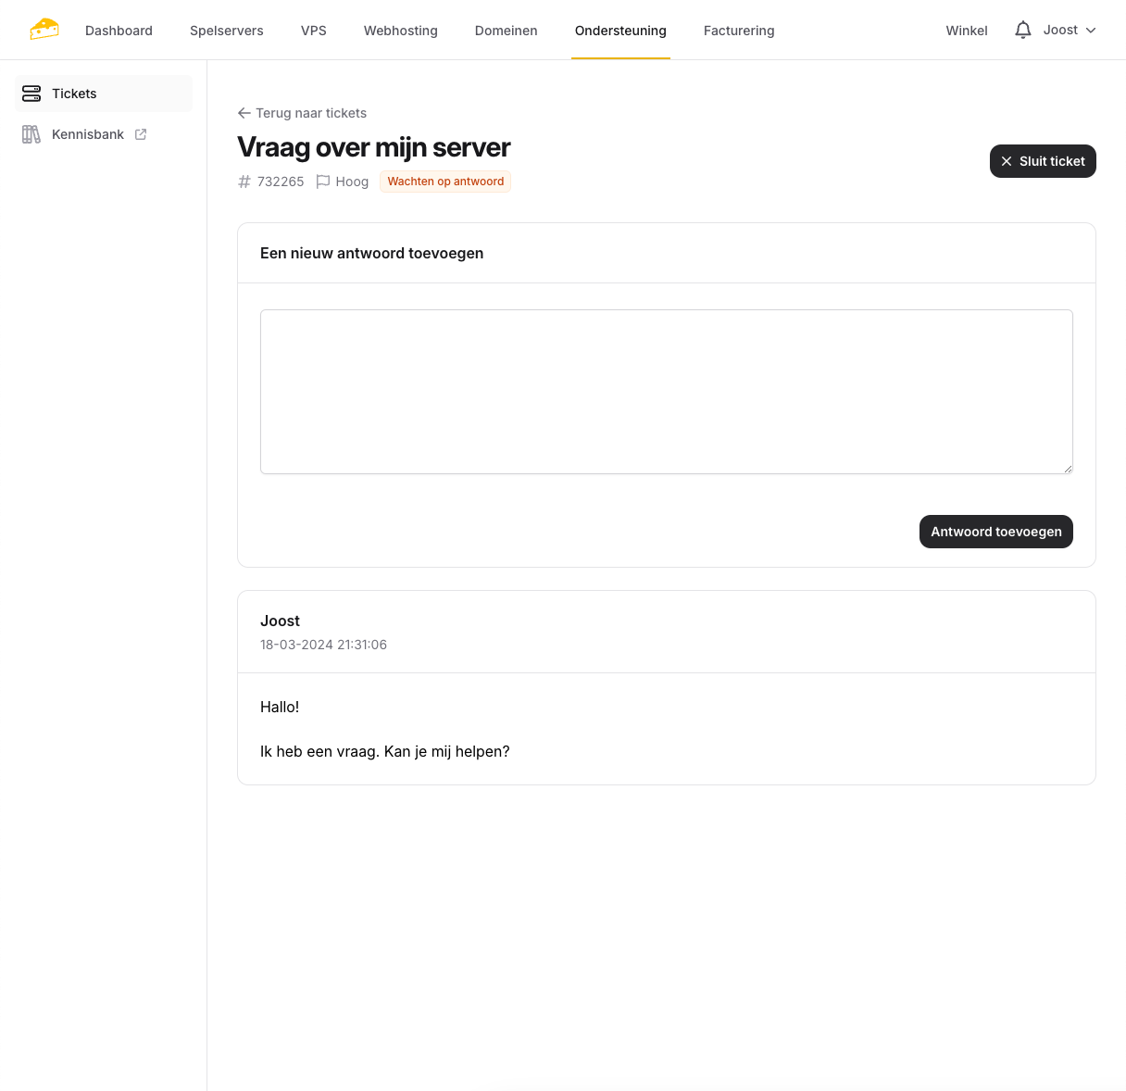The width and height of the screenshot is (1126, 1091).
Task: Click the Kennisbank books icon
Action: tap(31, 134)
